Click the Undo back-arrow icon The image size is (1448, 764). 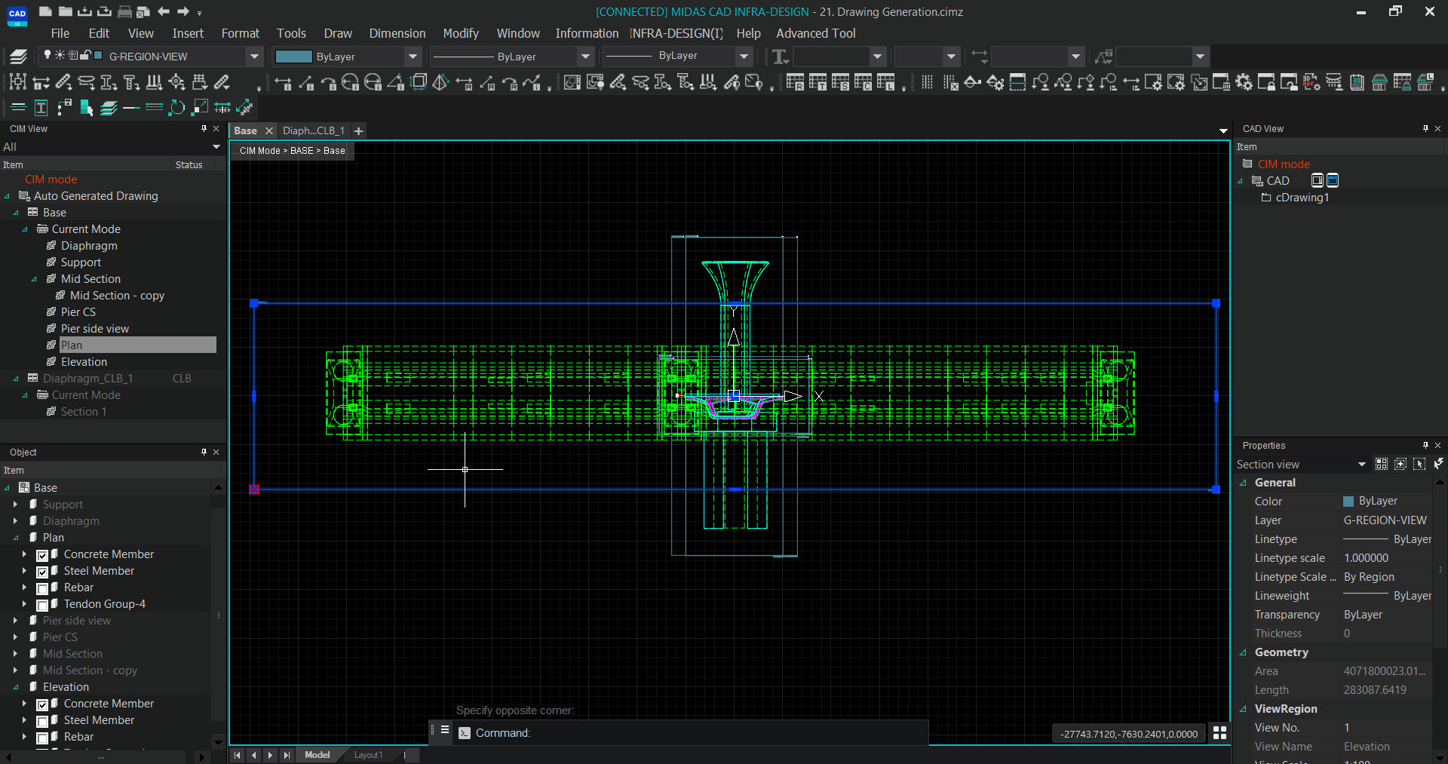pyautogui.click(x=164, y=11)
